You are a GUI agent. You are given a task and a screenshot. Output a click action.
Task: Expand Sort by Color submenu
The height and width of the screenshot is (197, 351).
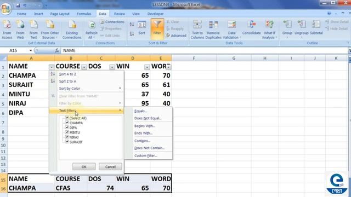pyautogui.click(x=89, y=89)
